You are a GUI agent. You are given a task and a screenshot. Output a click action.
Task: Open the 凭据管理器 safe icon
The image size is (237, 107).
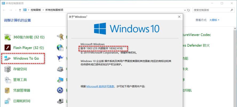(x=7, y=90)
